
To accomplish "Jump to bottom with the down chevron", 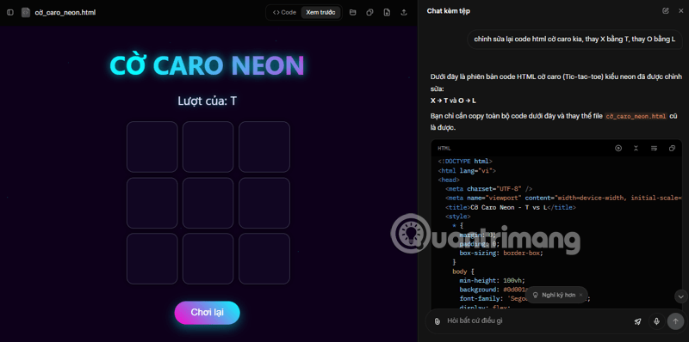I will (681, 296).
